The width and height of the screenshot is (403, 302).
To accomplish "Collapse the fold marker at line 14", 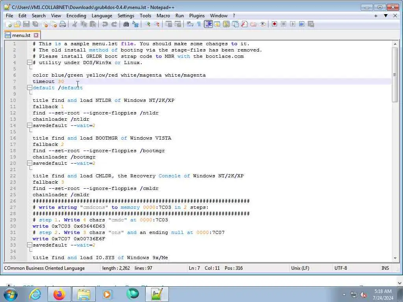I will click(30, 125).
